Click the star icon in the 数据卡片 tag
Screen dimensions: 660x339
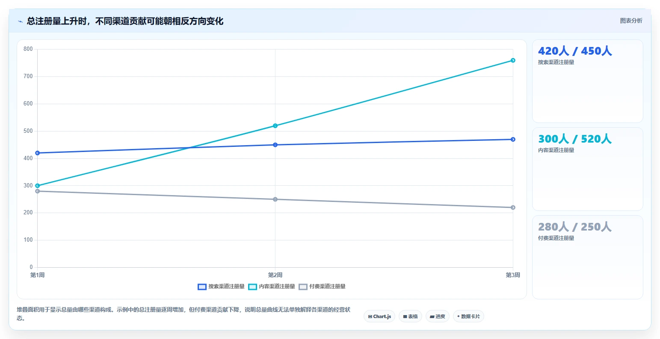click(x=459, y=316)
